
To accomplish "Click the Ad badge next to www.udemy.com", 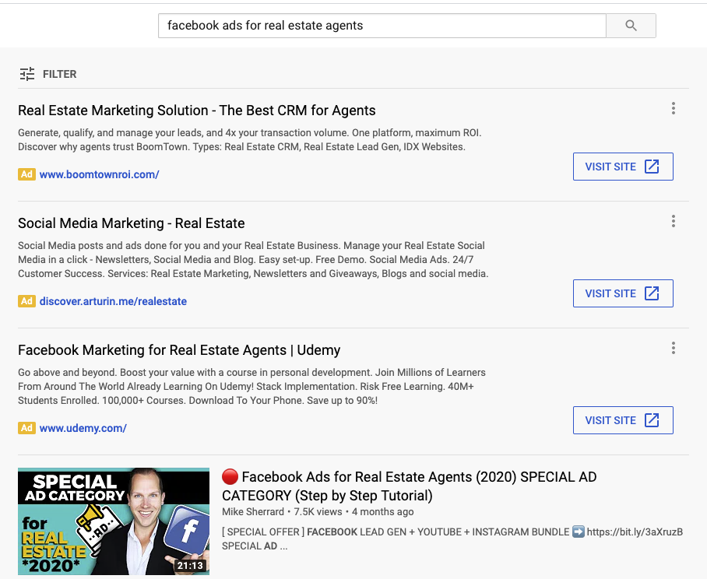I will tap(26, 427).
